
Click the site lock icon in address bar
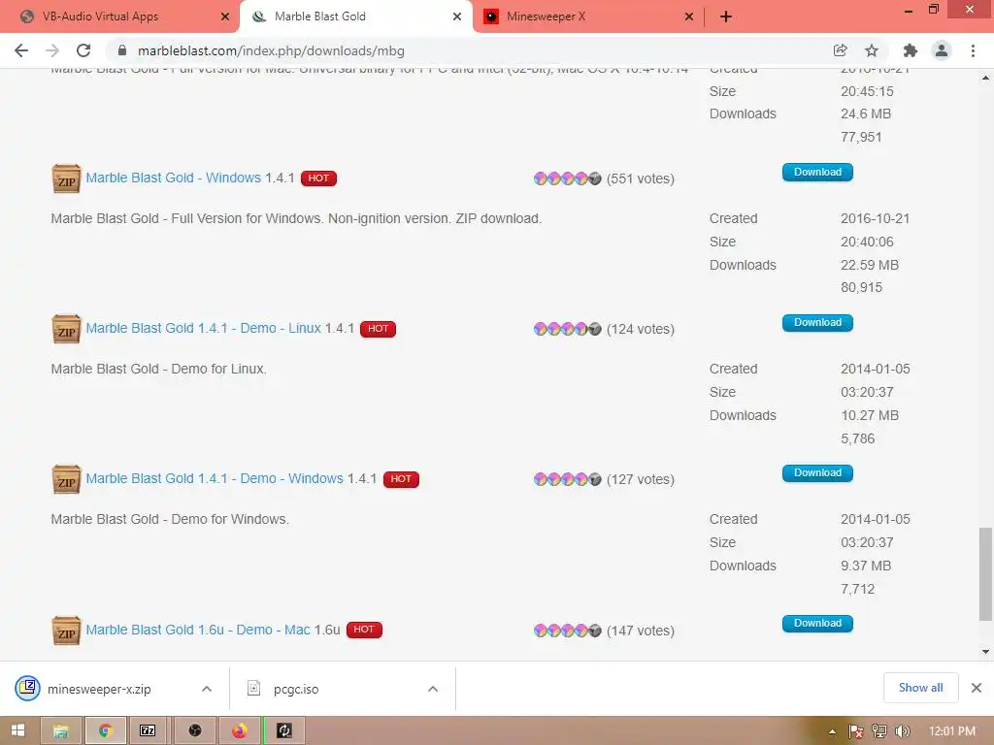pos(122,50)
